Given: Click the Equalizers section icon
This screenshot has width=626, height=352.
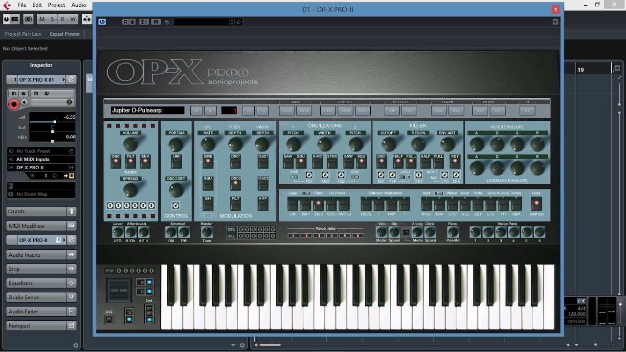Looking at the screenshot, I should point(71,283).
